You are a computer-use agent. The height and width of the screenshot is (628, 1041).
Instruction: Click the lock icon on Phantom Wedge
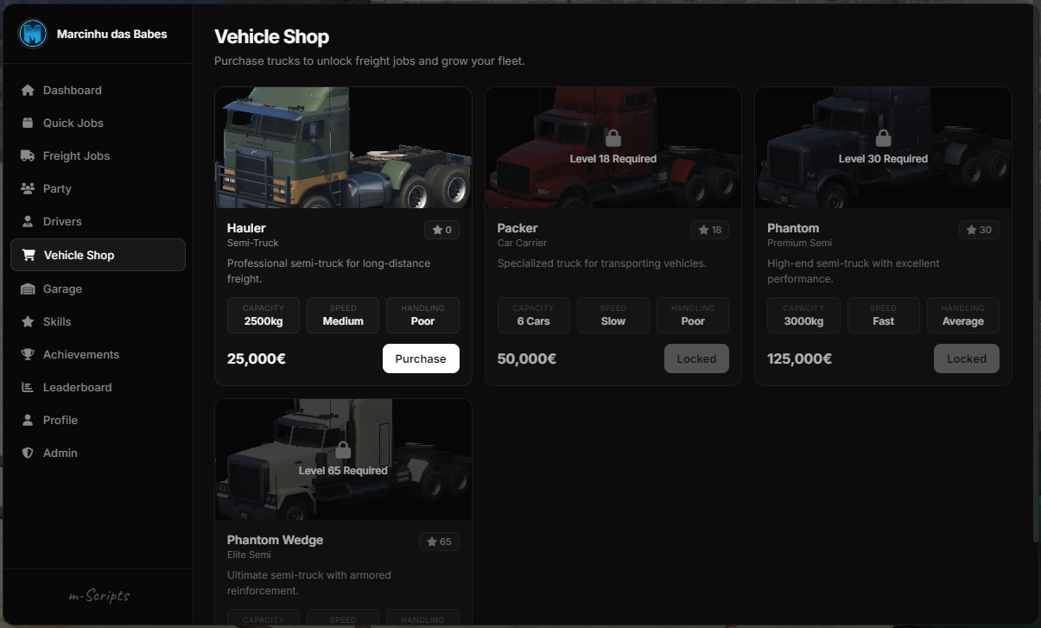(343, 450)
